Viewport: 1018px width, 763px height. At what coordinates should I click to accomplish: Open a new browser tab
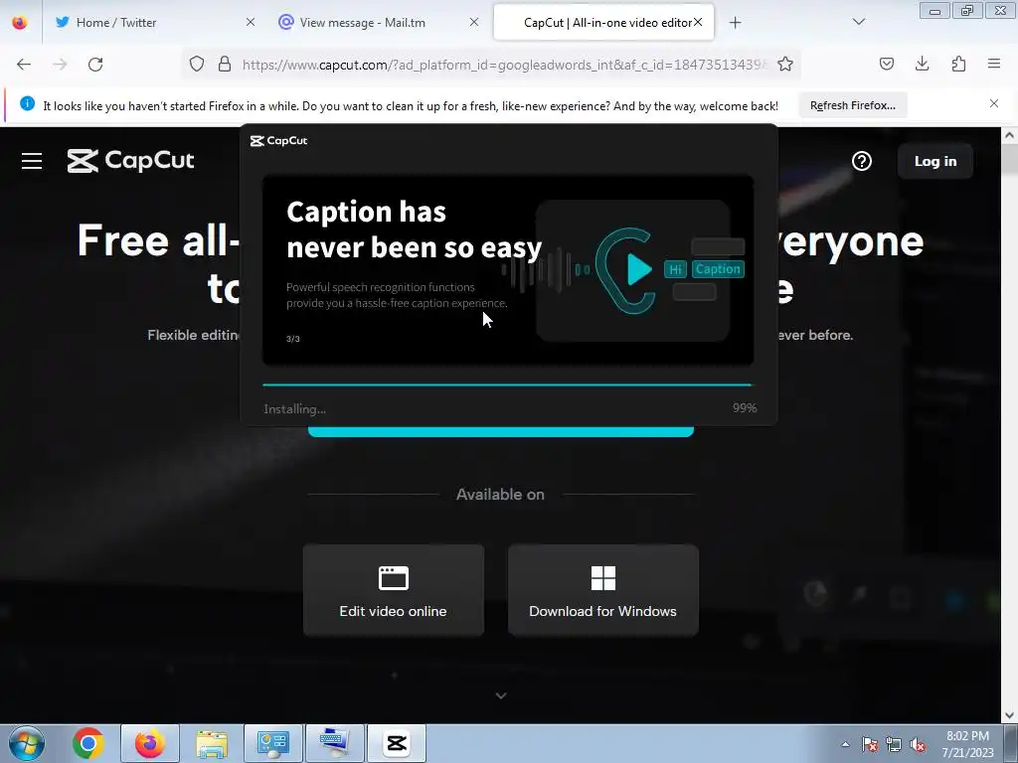pos(735,23)
